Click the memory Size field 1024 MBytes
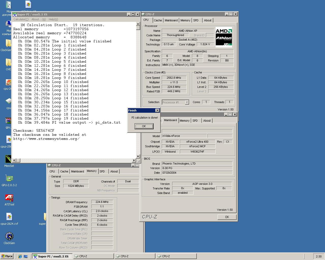Screen dimensions: 325x260 76,186
